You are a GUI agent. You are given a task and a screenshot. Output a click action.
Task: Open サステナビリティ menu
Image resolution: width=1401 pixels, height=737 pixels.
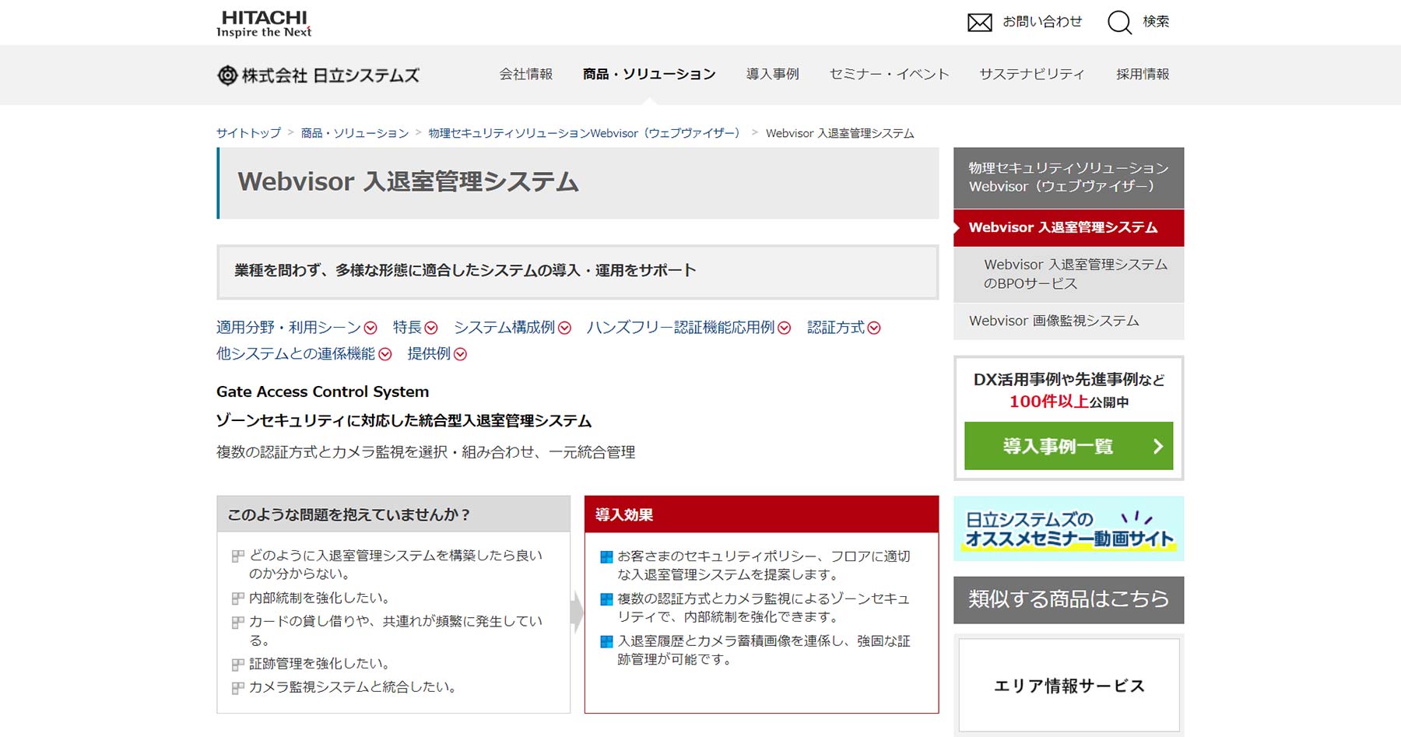coord(1031,74)
